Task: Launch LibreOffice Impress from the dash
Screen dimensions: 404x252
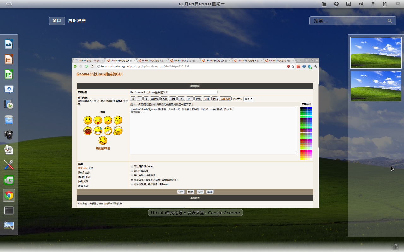Action: (x=9, y=59)
